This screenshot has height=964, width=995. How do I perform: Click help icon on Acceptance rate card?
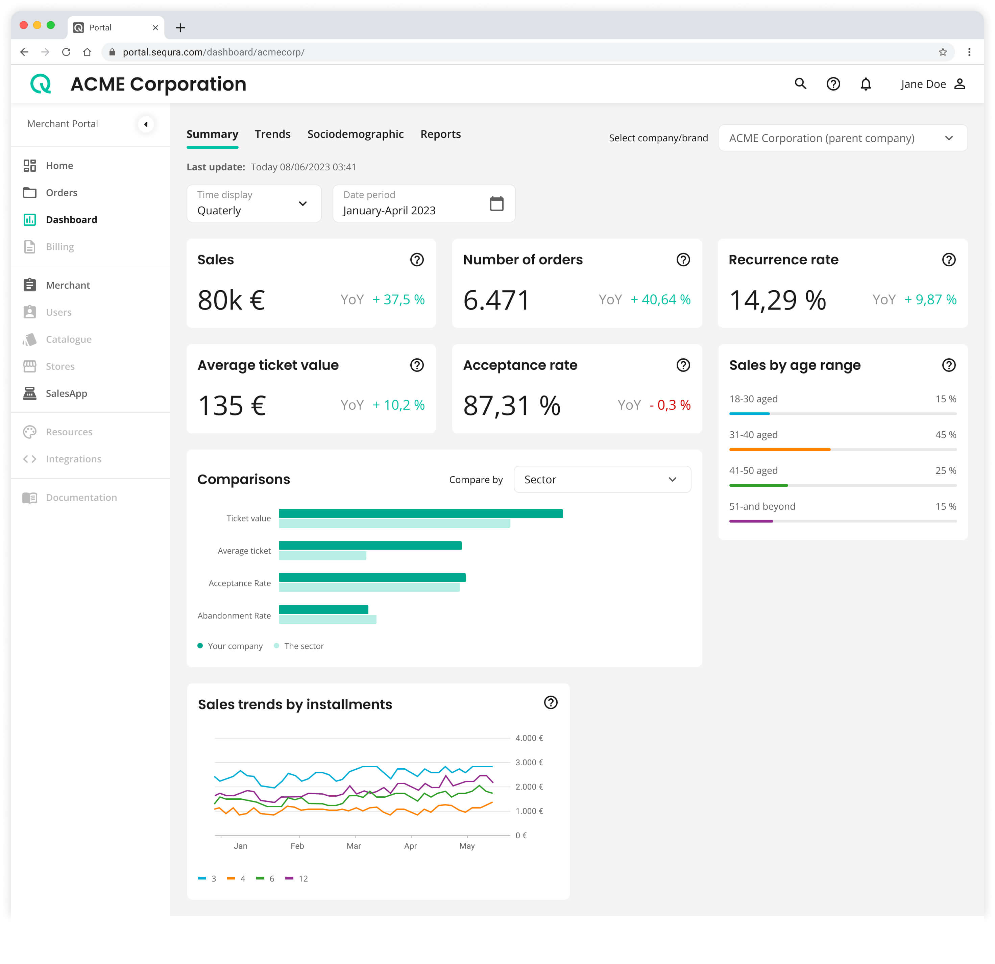point(683,365)
